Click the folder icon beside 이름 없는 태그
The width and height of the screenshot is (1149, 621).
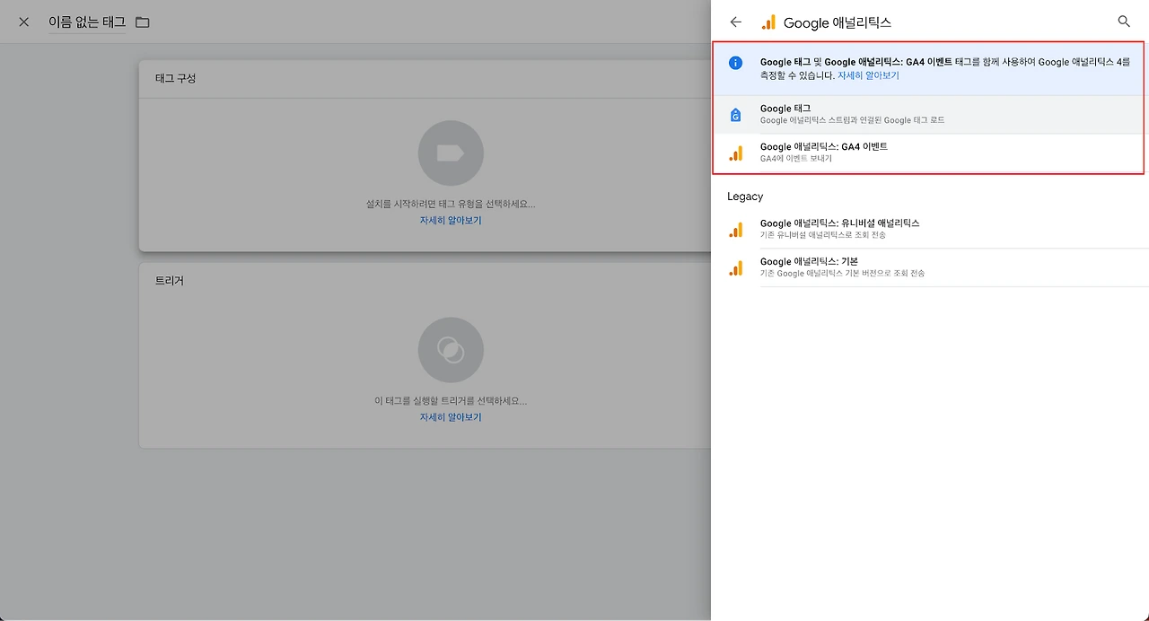[x=143, y=22]
